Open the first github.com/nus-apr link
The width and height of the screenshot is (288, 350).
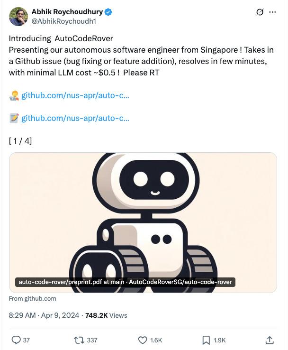pyautogui.click(x=75, y=95)
